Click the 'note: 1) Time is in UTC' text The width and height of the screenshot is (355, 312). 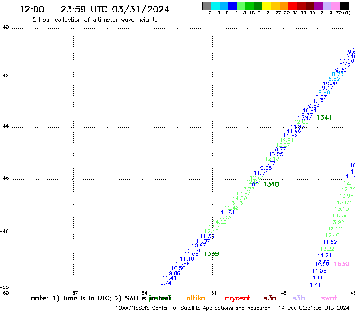click(x=71, y=298)
